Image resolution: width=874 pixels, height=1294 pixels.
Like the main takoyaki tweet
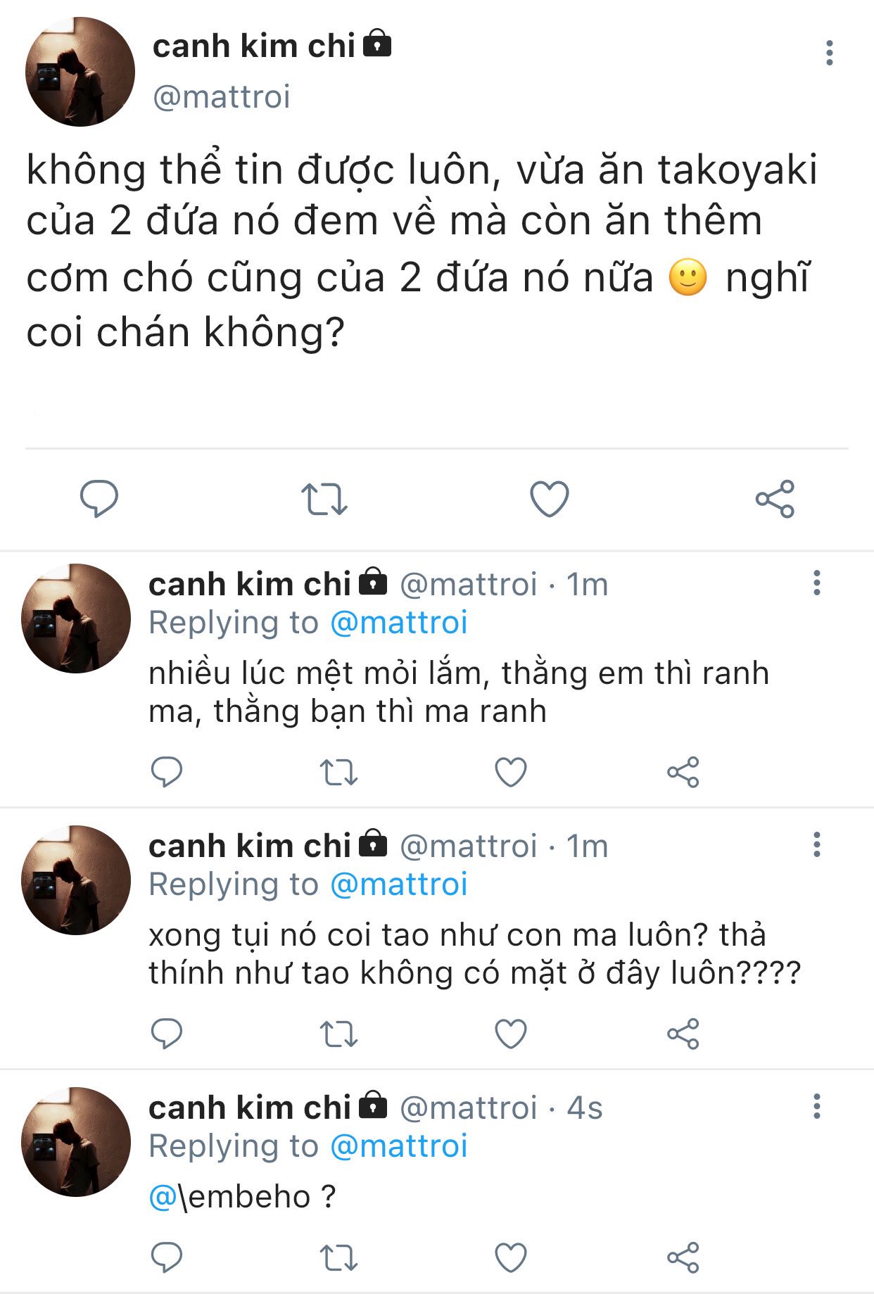[549, 499]
